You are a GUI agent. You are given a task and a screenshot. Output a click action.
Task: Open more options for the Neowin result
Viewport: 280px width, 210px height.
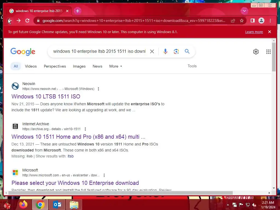coord(98,89)
